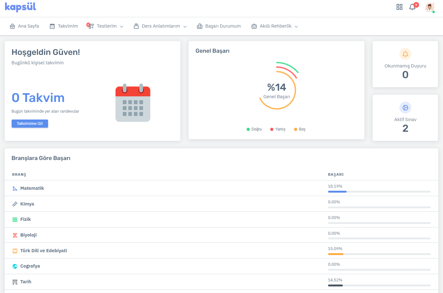This screenshot has width=443, height=293.
Task: Toggle the Boş legend series
Action: click(x=300, y=129)
